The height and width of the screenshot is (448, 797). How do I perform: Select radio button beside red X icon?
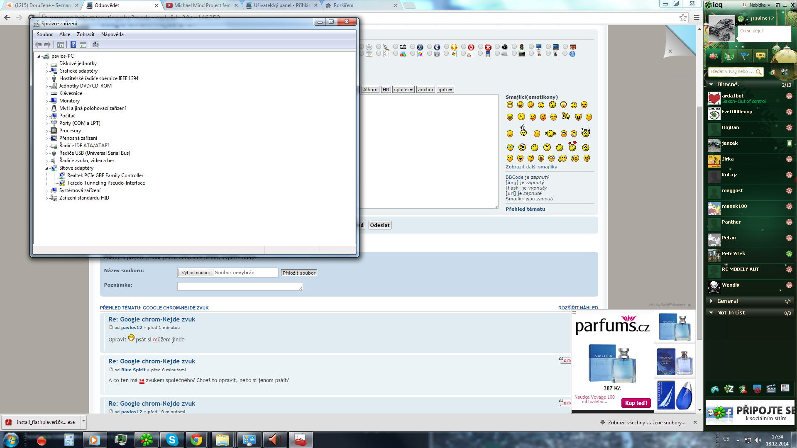[x=481, y=47]
